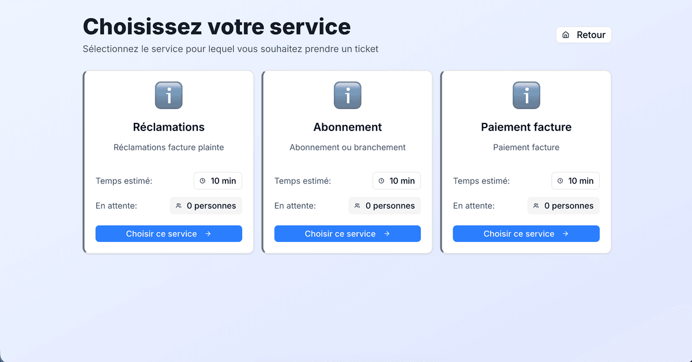Click the info icon on the Abonnement card
The width and height of the screenshot is (692, 362).
347,95
